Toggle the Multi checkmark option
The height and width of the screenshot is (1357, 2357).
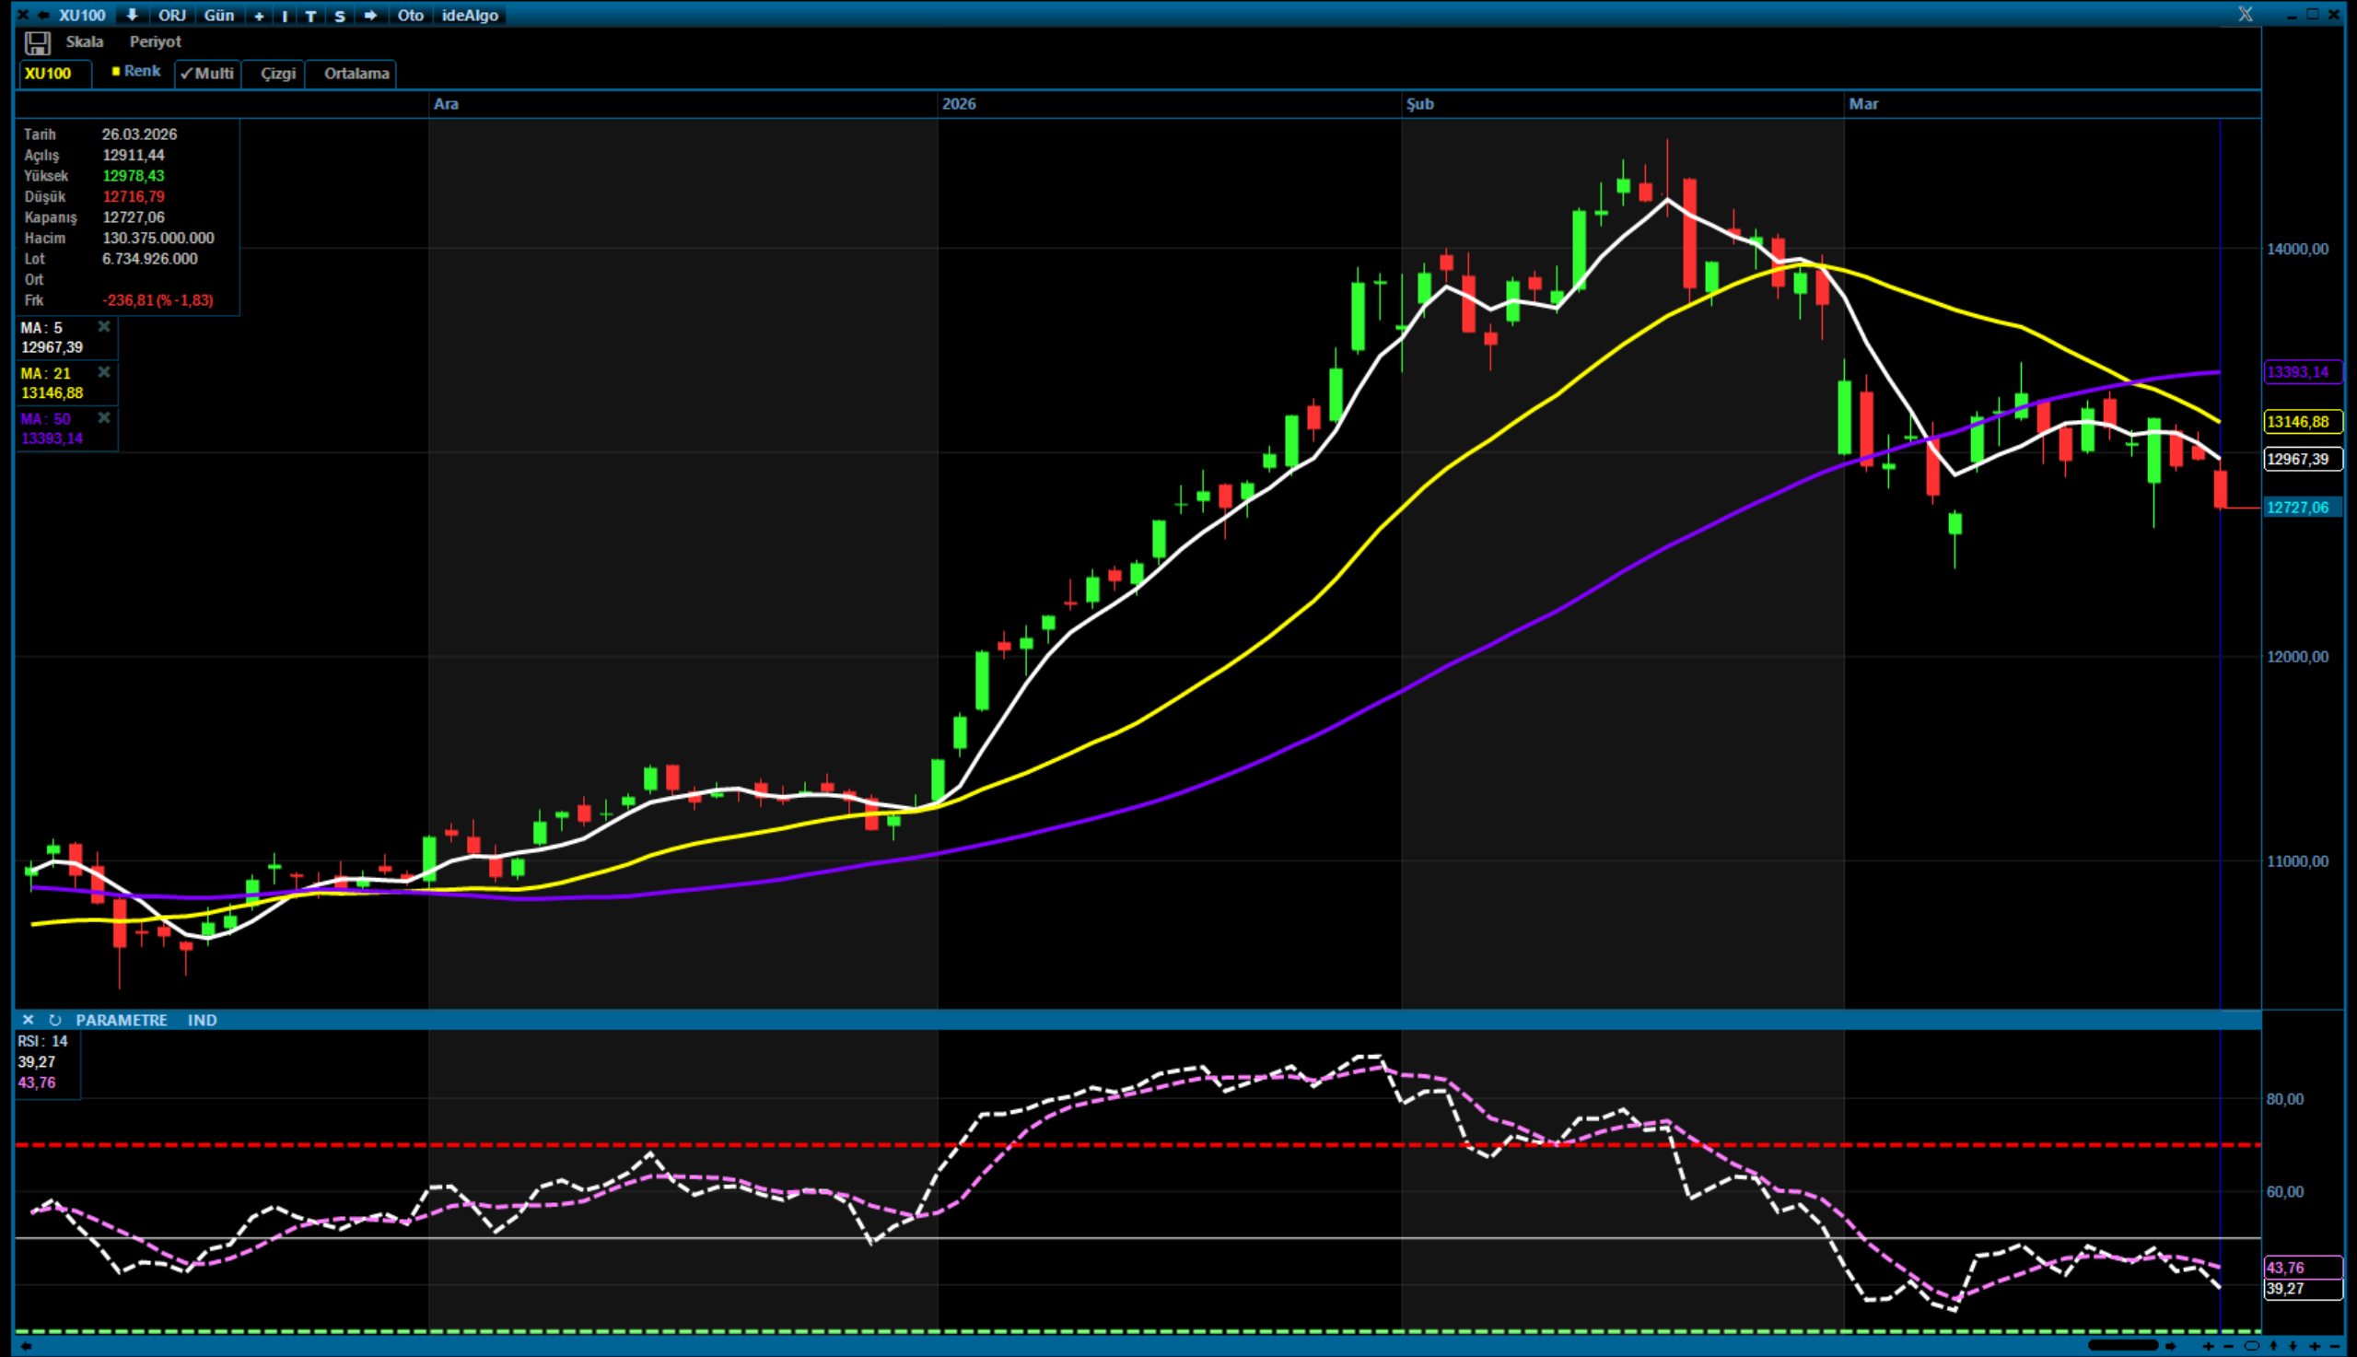click(208, 74)
